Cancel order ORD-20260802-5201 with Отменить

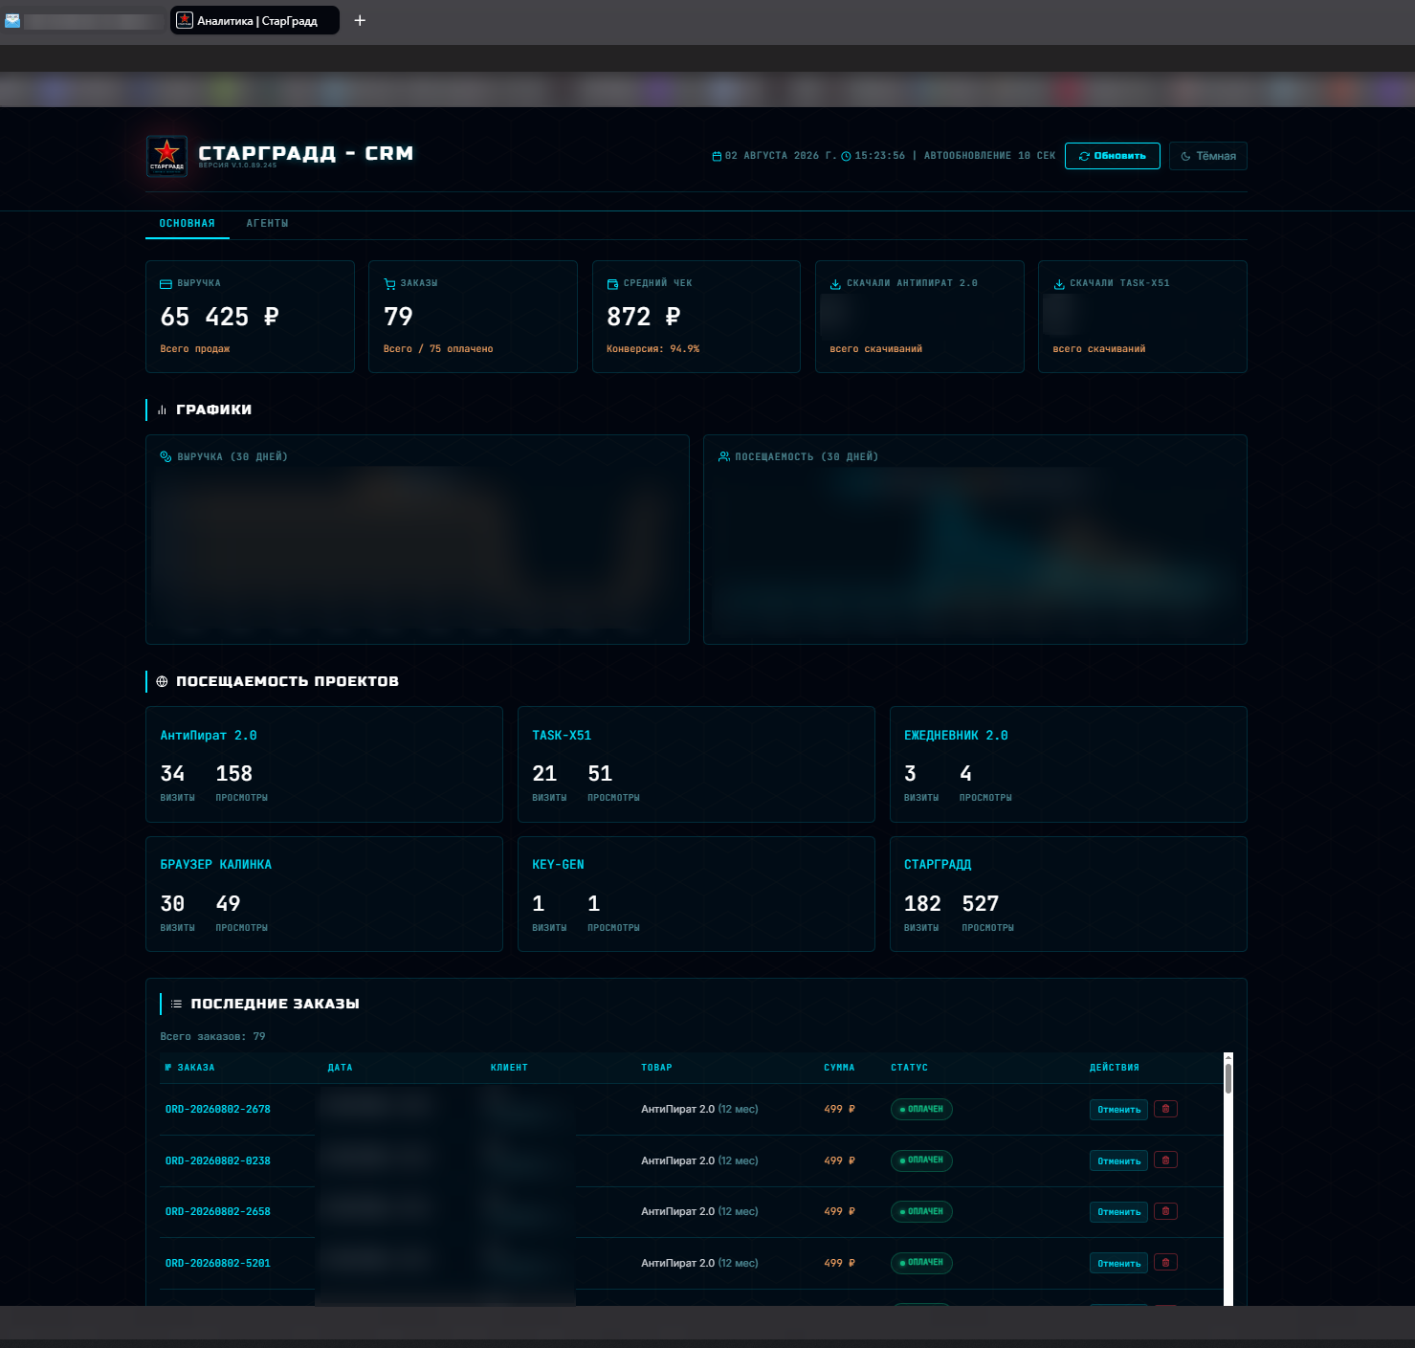[x=1118, y=1264]
